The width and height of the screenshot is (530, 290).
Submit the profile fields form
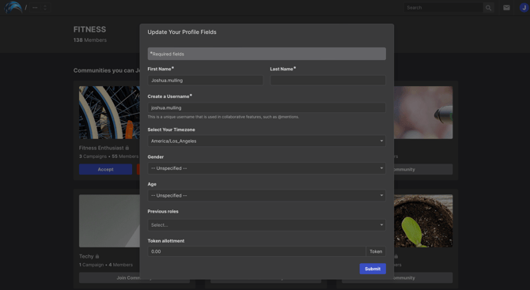point(373,269)
